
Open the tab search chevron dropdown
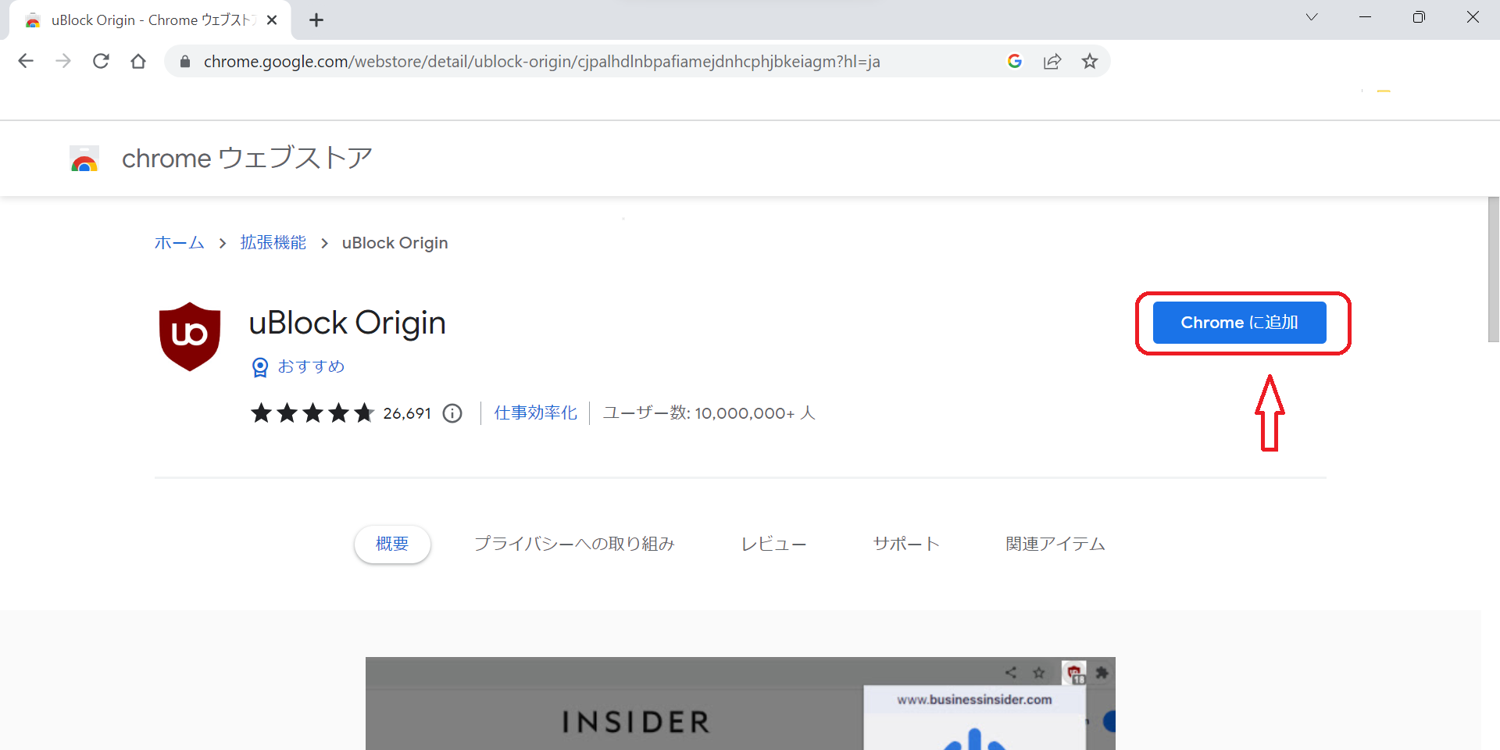pos(1312,16)
